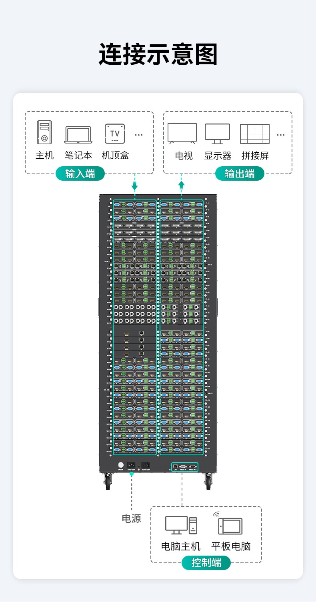Click the RS232 IN port
Image resolution: width=316 pixels, height=602 pixels.
(184, 466)
